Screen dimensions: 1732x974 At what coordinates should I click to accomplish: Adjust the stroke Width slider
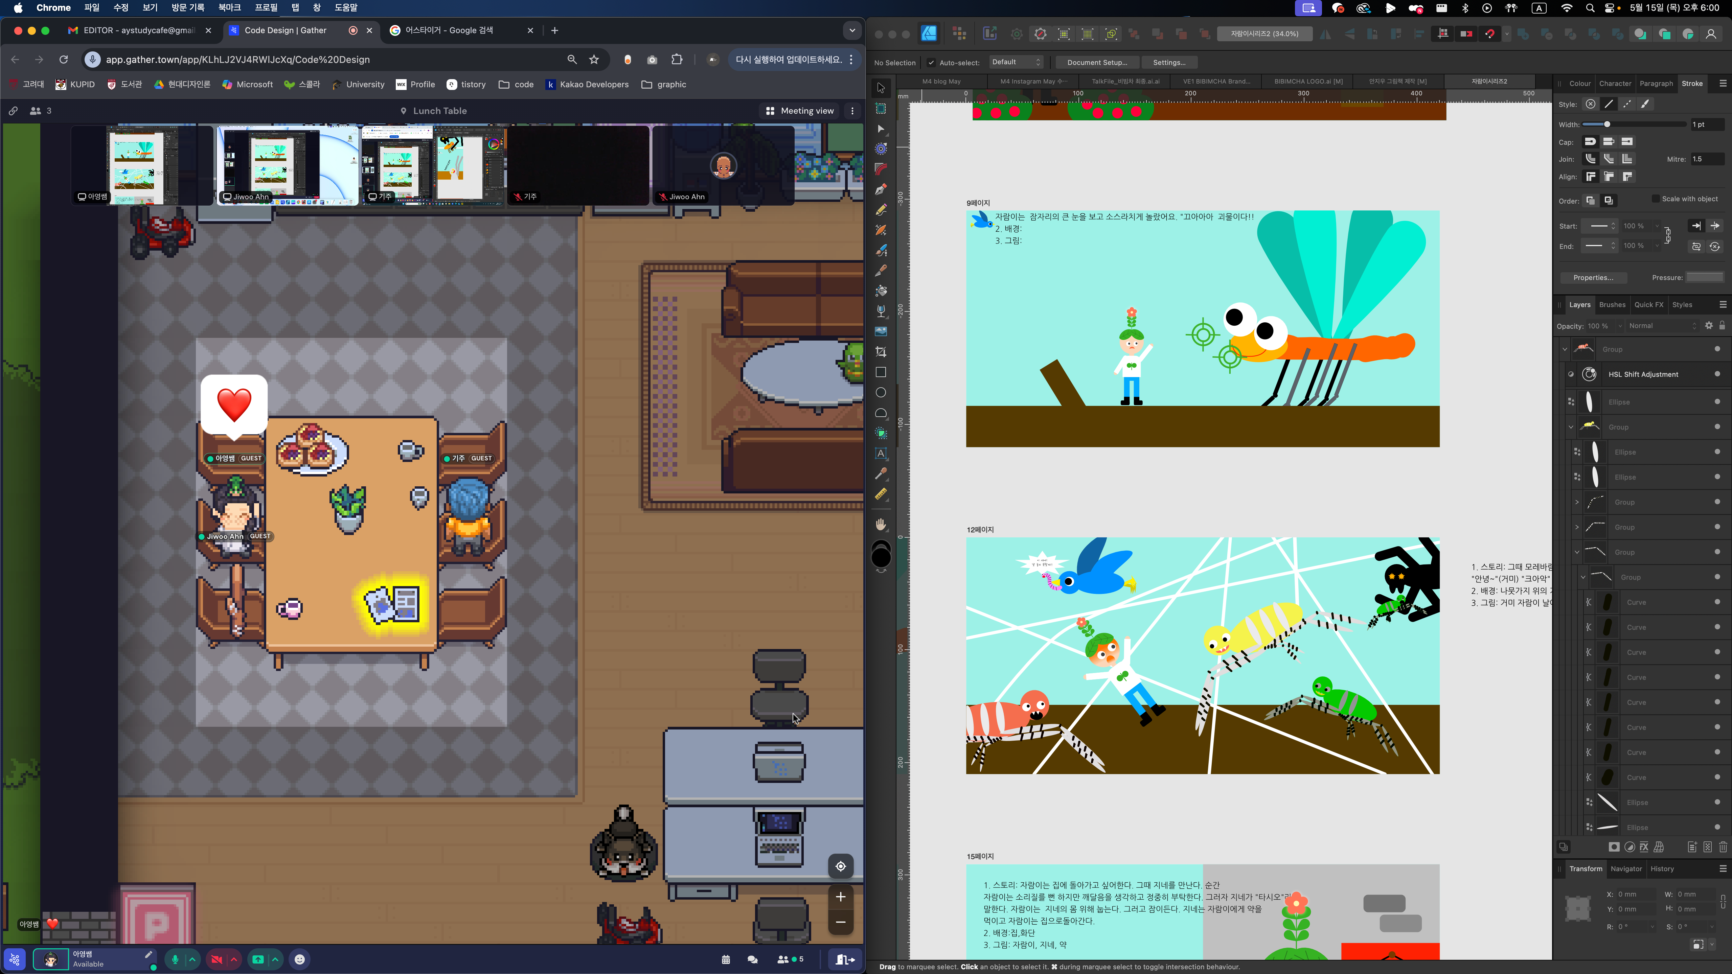pos(1607,124)
